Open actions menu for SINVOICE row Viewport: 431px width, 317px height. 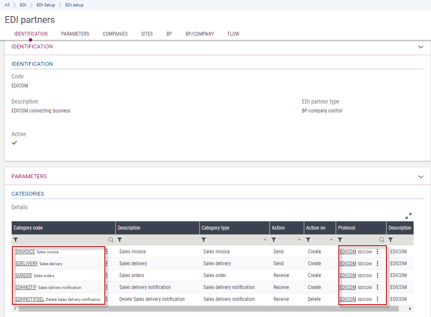pos(107,252)
